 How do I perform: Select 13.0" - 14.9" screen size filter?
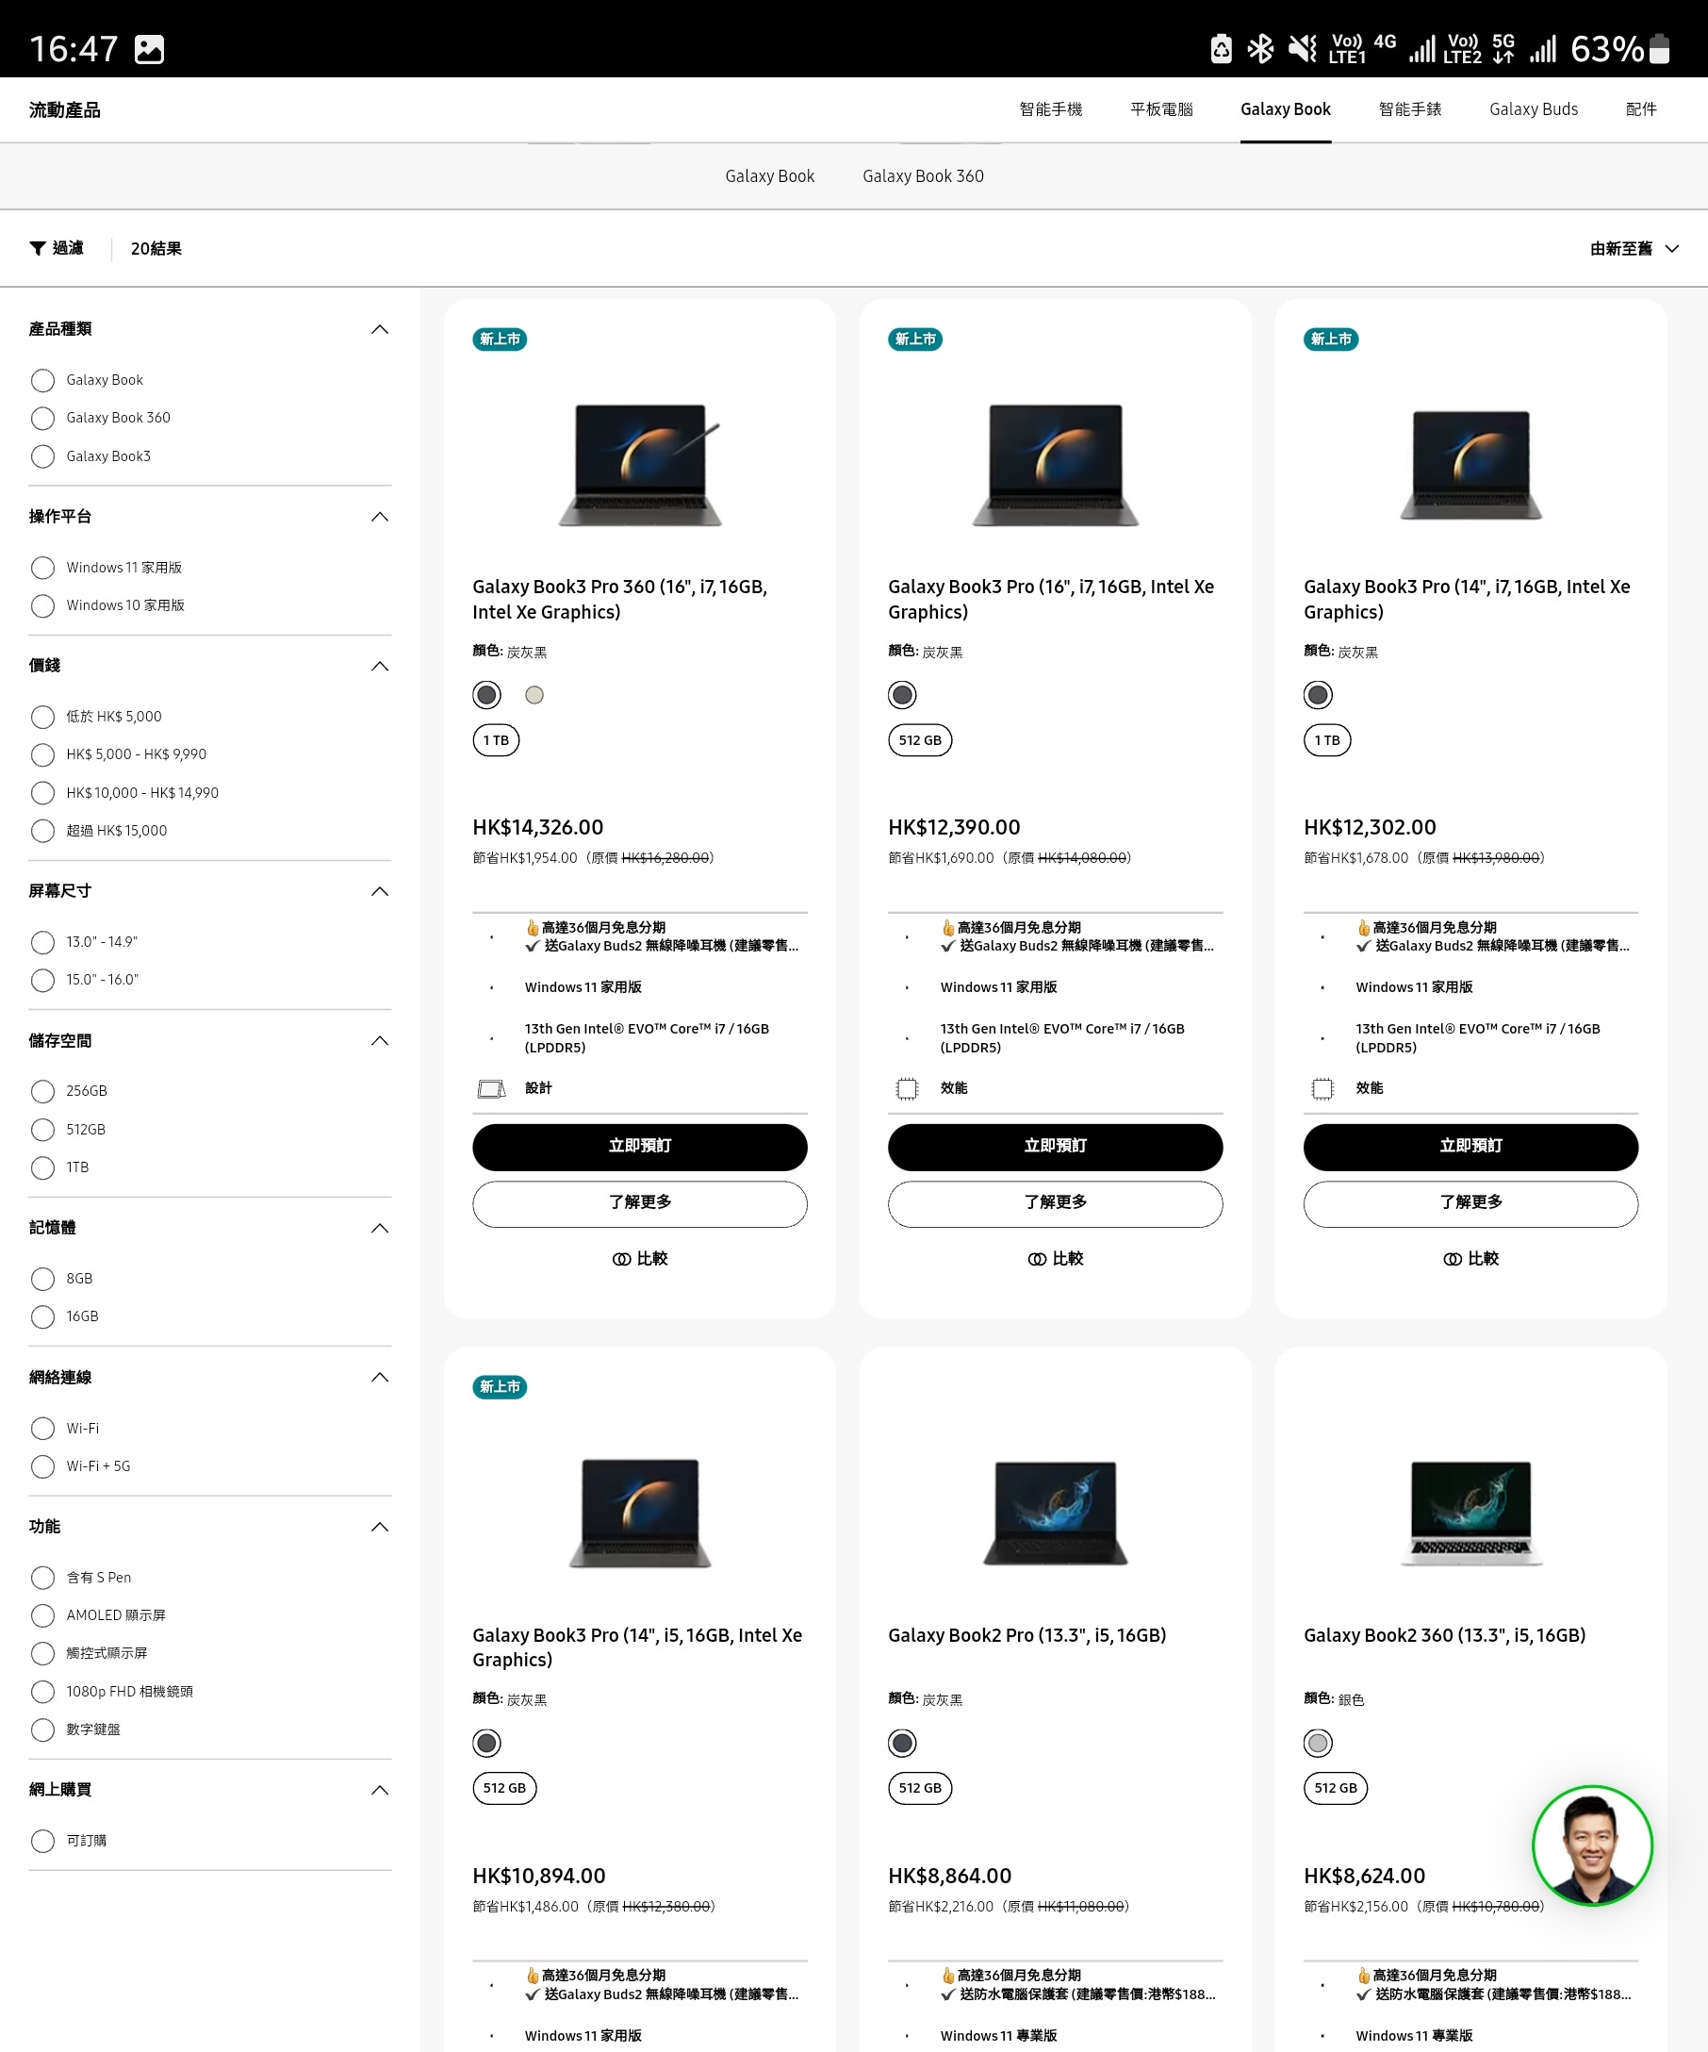(42, 942)
